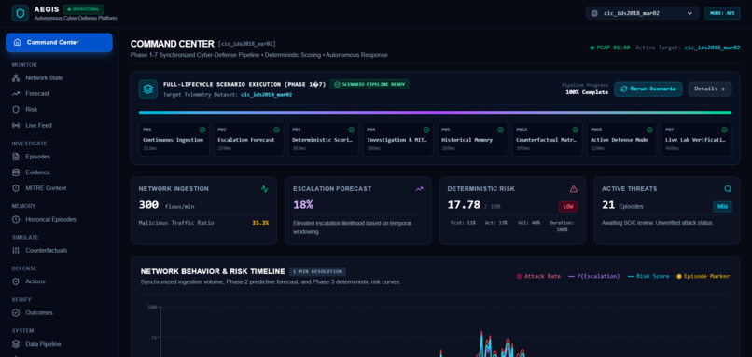Rerun the scenario pipeline
Screen dimensions: 752x357
pos(648,89)
